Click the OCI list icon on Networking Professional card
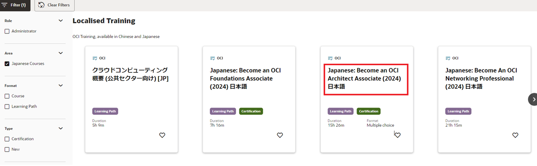Viewport: 537px width, 166px height. click(x=448, y=58)
